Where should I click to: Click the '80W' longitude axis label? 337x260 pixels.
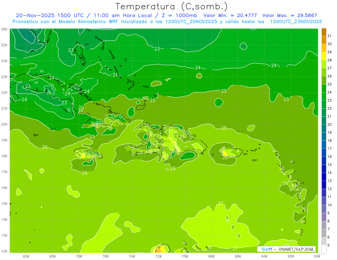pyautogui.click(x=53, y=256)
